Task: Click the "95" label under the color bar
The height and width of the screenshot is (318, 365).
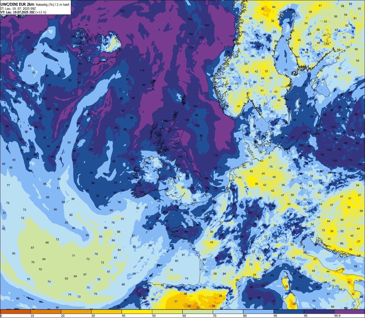Action: [306, 316]
